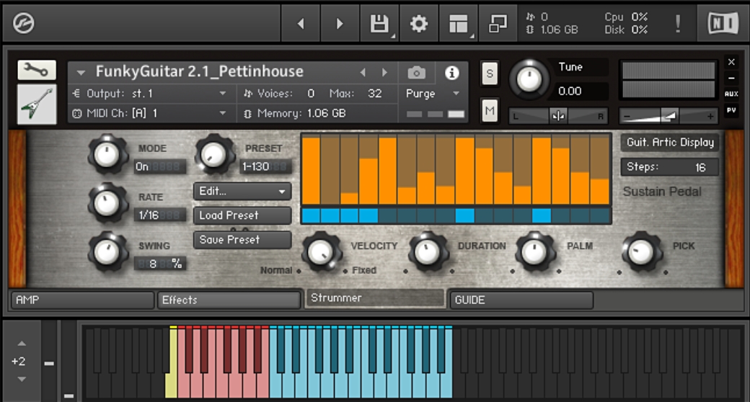Click the pan L-R slider
Viewport: 750px width, 402px height.
[558, 116]
